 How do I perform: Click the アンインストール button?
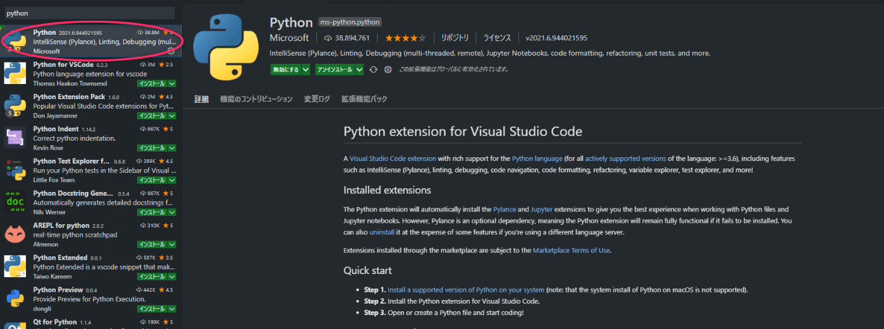(x=335, y=69)
